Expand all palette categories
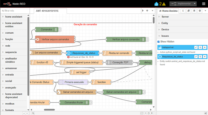This screenshot has height=115, width=208. [x=27, y=113]
